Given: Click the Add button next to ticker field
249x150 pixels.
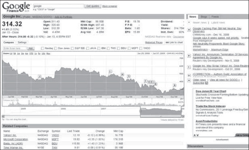Looking at the screenshot, I should pos(30,48).
